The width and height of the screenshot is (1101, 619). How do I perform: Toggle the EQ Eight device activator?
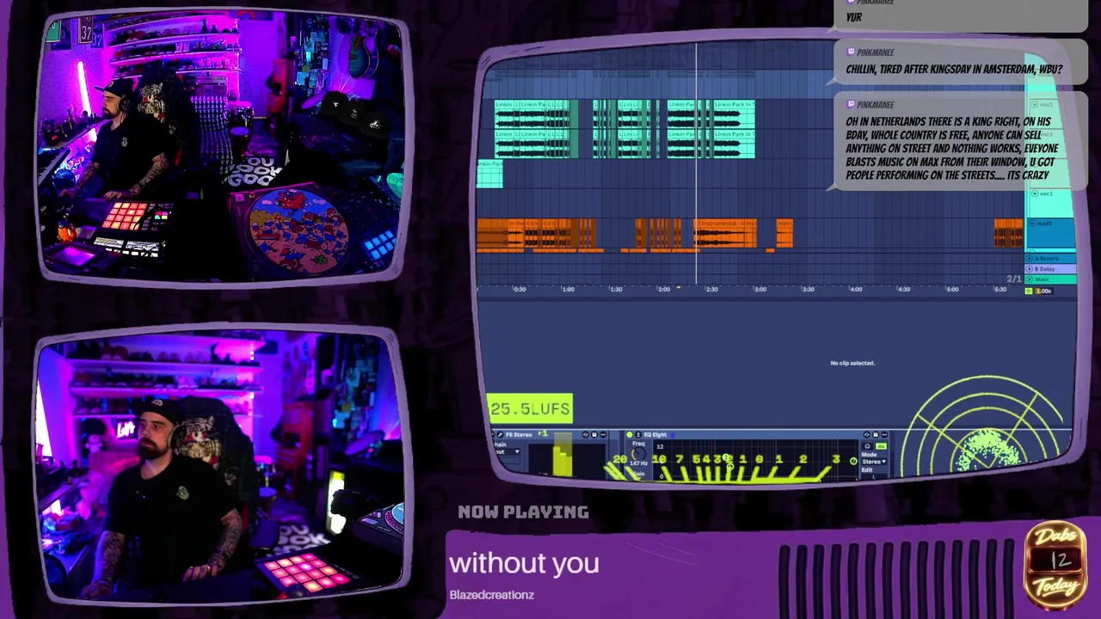pos(630,435)
